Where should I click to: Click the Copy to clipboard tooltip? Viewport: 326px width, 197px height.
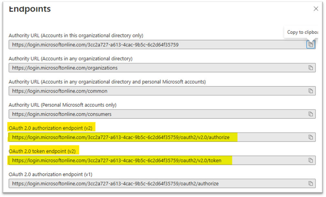point(302,32)
